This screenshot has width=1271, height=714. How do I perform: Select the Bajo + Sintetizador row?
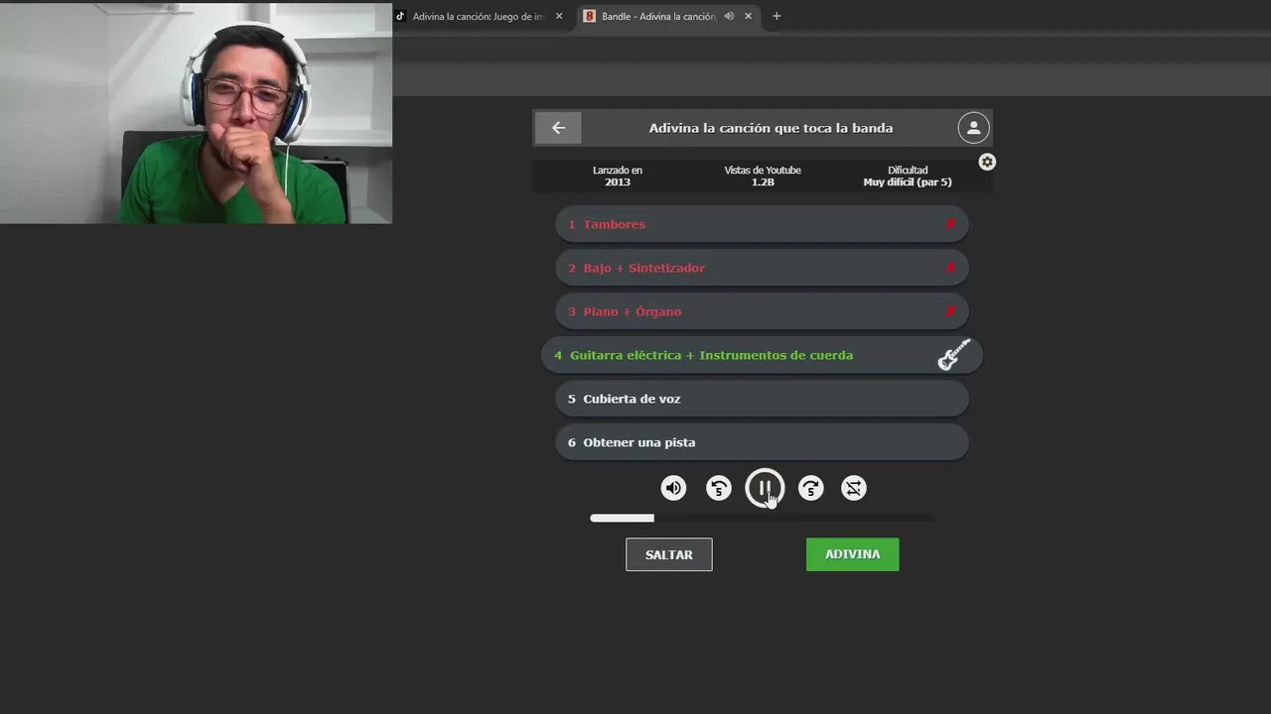pyautogui.click(x=762, y=268)
